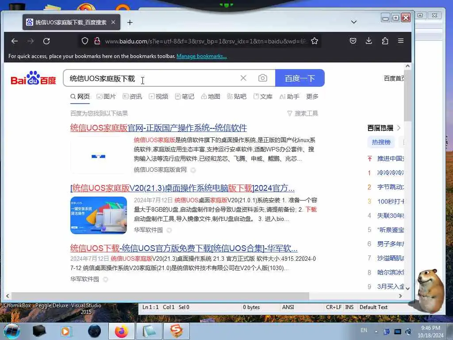453x340 pixels.
Task: Click the first result logo thumbnail
Action: [x=99, y=156]
